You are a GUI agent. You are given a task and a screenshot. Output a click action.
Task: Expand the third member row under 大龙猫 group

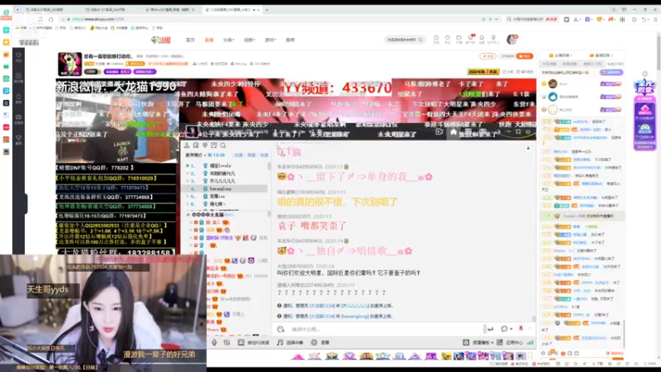click(x=191, y=238)
